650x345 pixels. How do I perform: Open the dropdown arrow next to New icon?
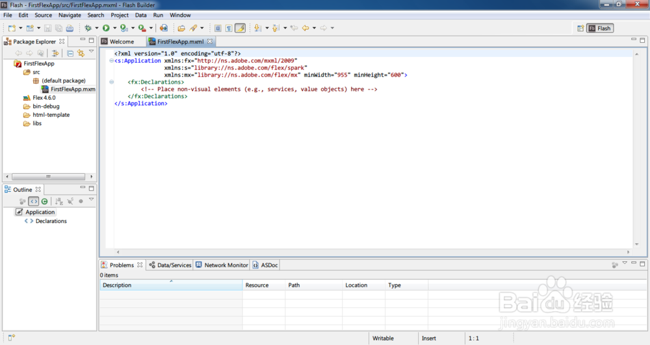pos(20,28)
